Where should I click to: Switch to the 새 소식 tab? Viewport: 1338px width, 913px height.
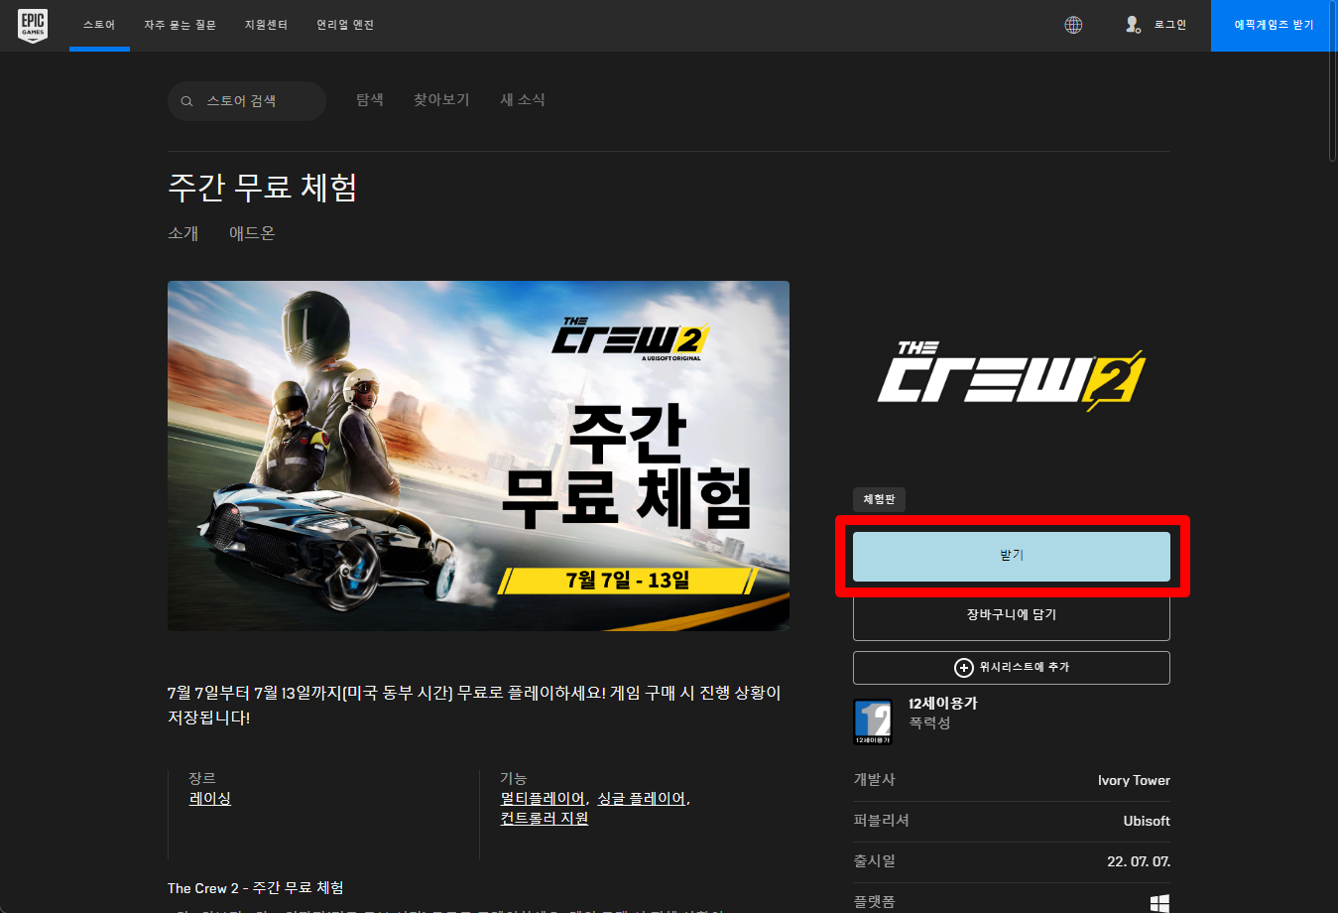[523, 100]
